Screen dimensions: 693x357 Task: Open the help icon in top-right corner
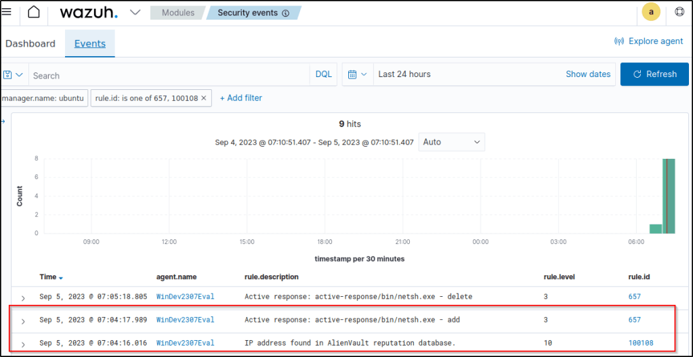click(x=679, y=12)
